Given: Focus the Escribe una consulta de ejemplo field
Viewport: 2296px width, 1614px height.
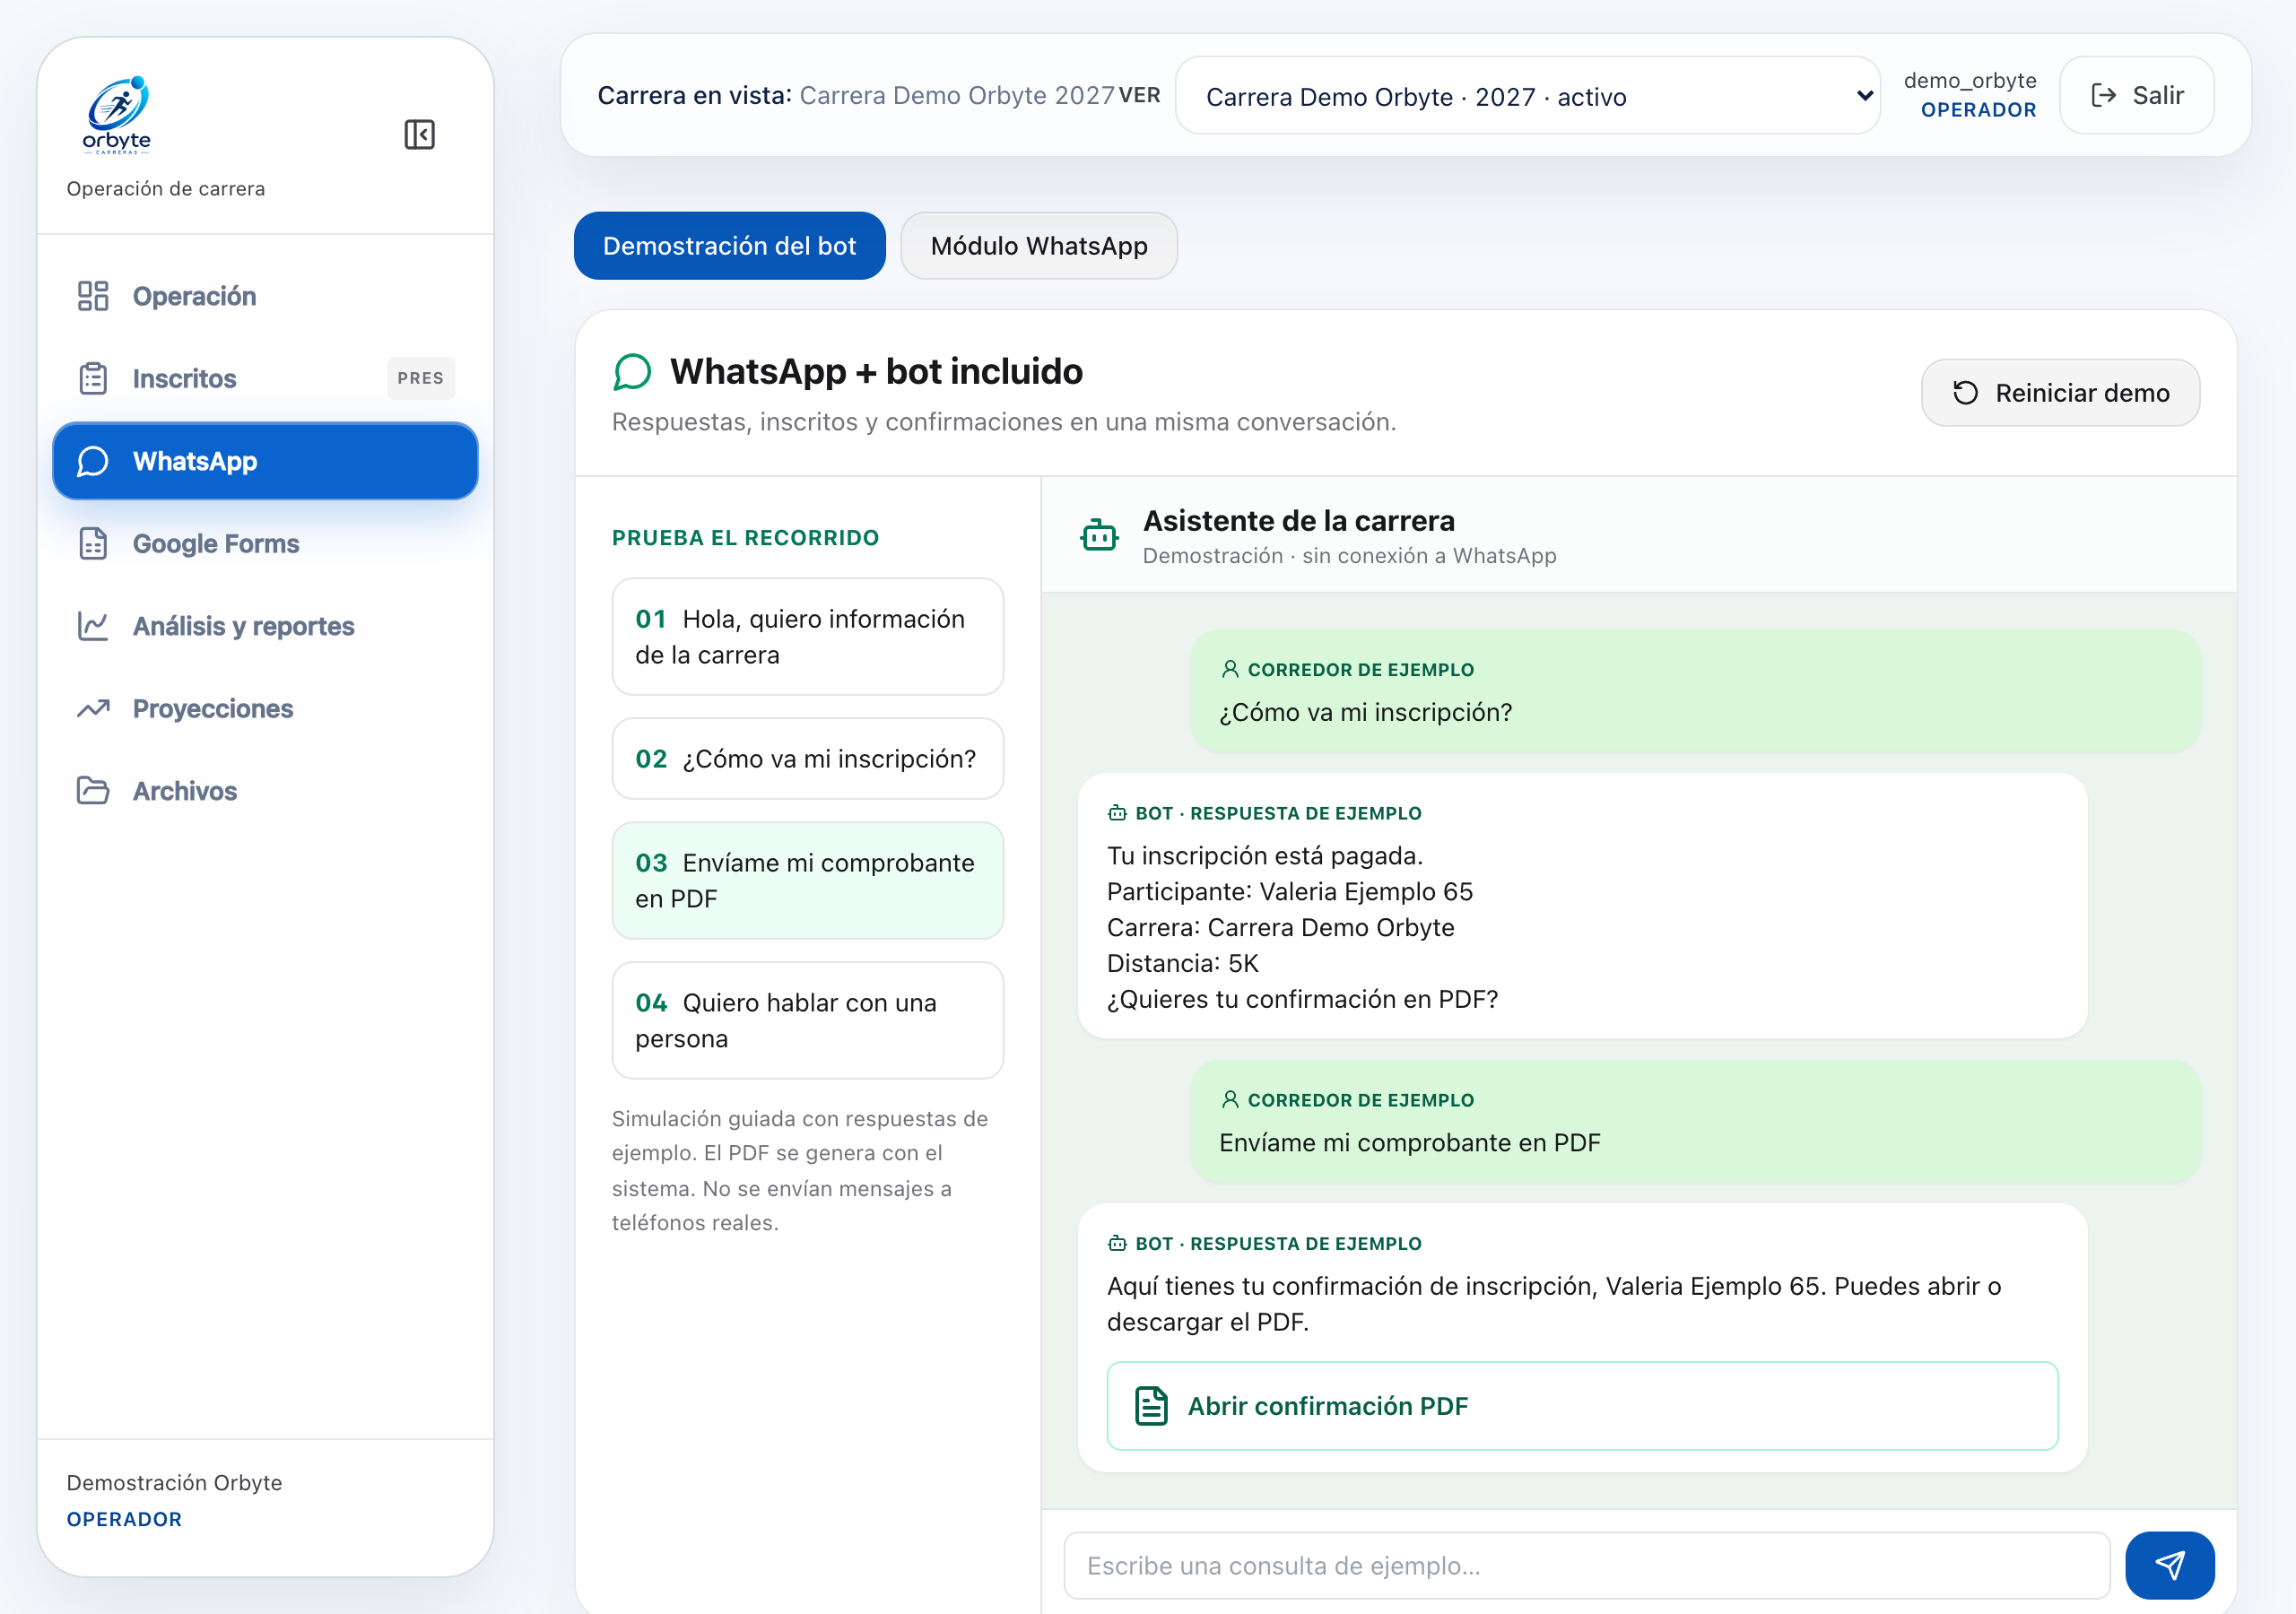Looking at the screenshot, I should [x=1586, y=1566].
